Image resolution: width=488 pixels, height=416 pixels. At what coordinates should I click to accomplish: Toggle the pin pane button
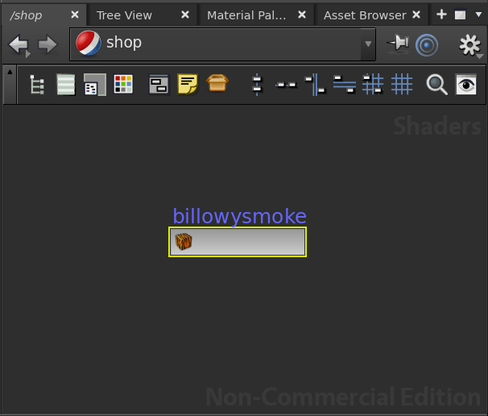click(397, 44)
